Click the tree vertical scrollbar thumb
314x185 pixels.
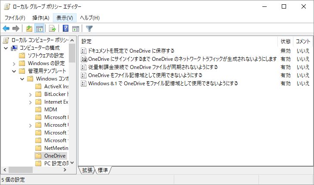72,53
